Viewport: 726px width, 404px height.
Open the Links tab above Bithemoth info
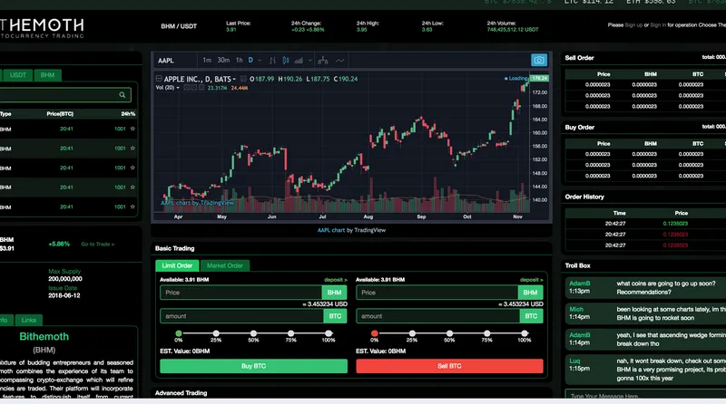[x=28, y=320]
